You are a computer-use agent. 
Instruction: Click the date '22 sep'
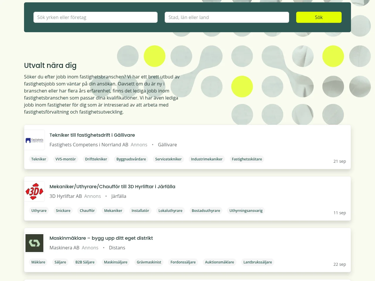pos(340,264)
